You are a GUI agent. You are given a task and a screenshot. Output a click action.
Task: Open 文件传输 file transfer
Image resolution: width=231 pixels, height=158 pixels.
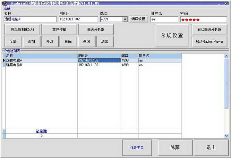(x=59, y=29)
